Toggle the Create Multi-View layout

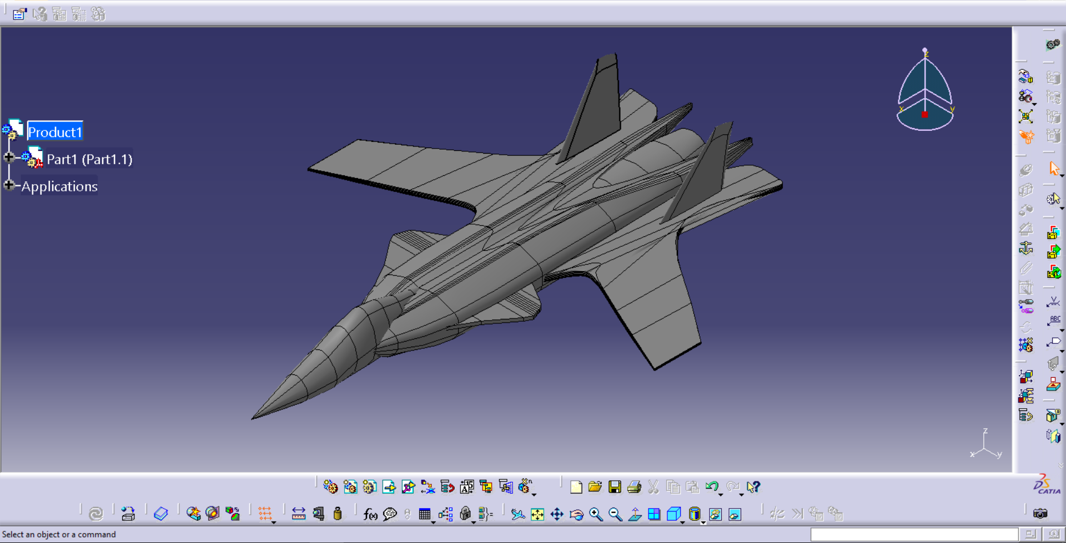(x=654, y=514)
